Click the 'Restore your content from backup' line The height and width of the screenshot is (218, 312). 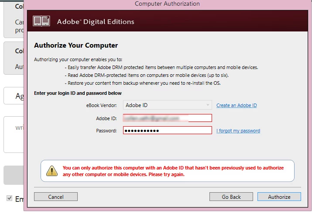[143, 83]
